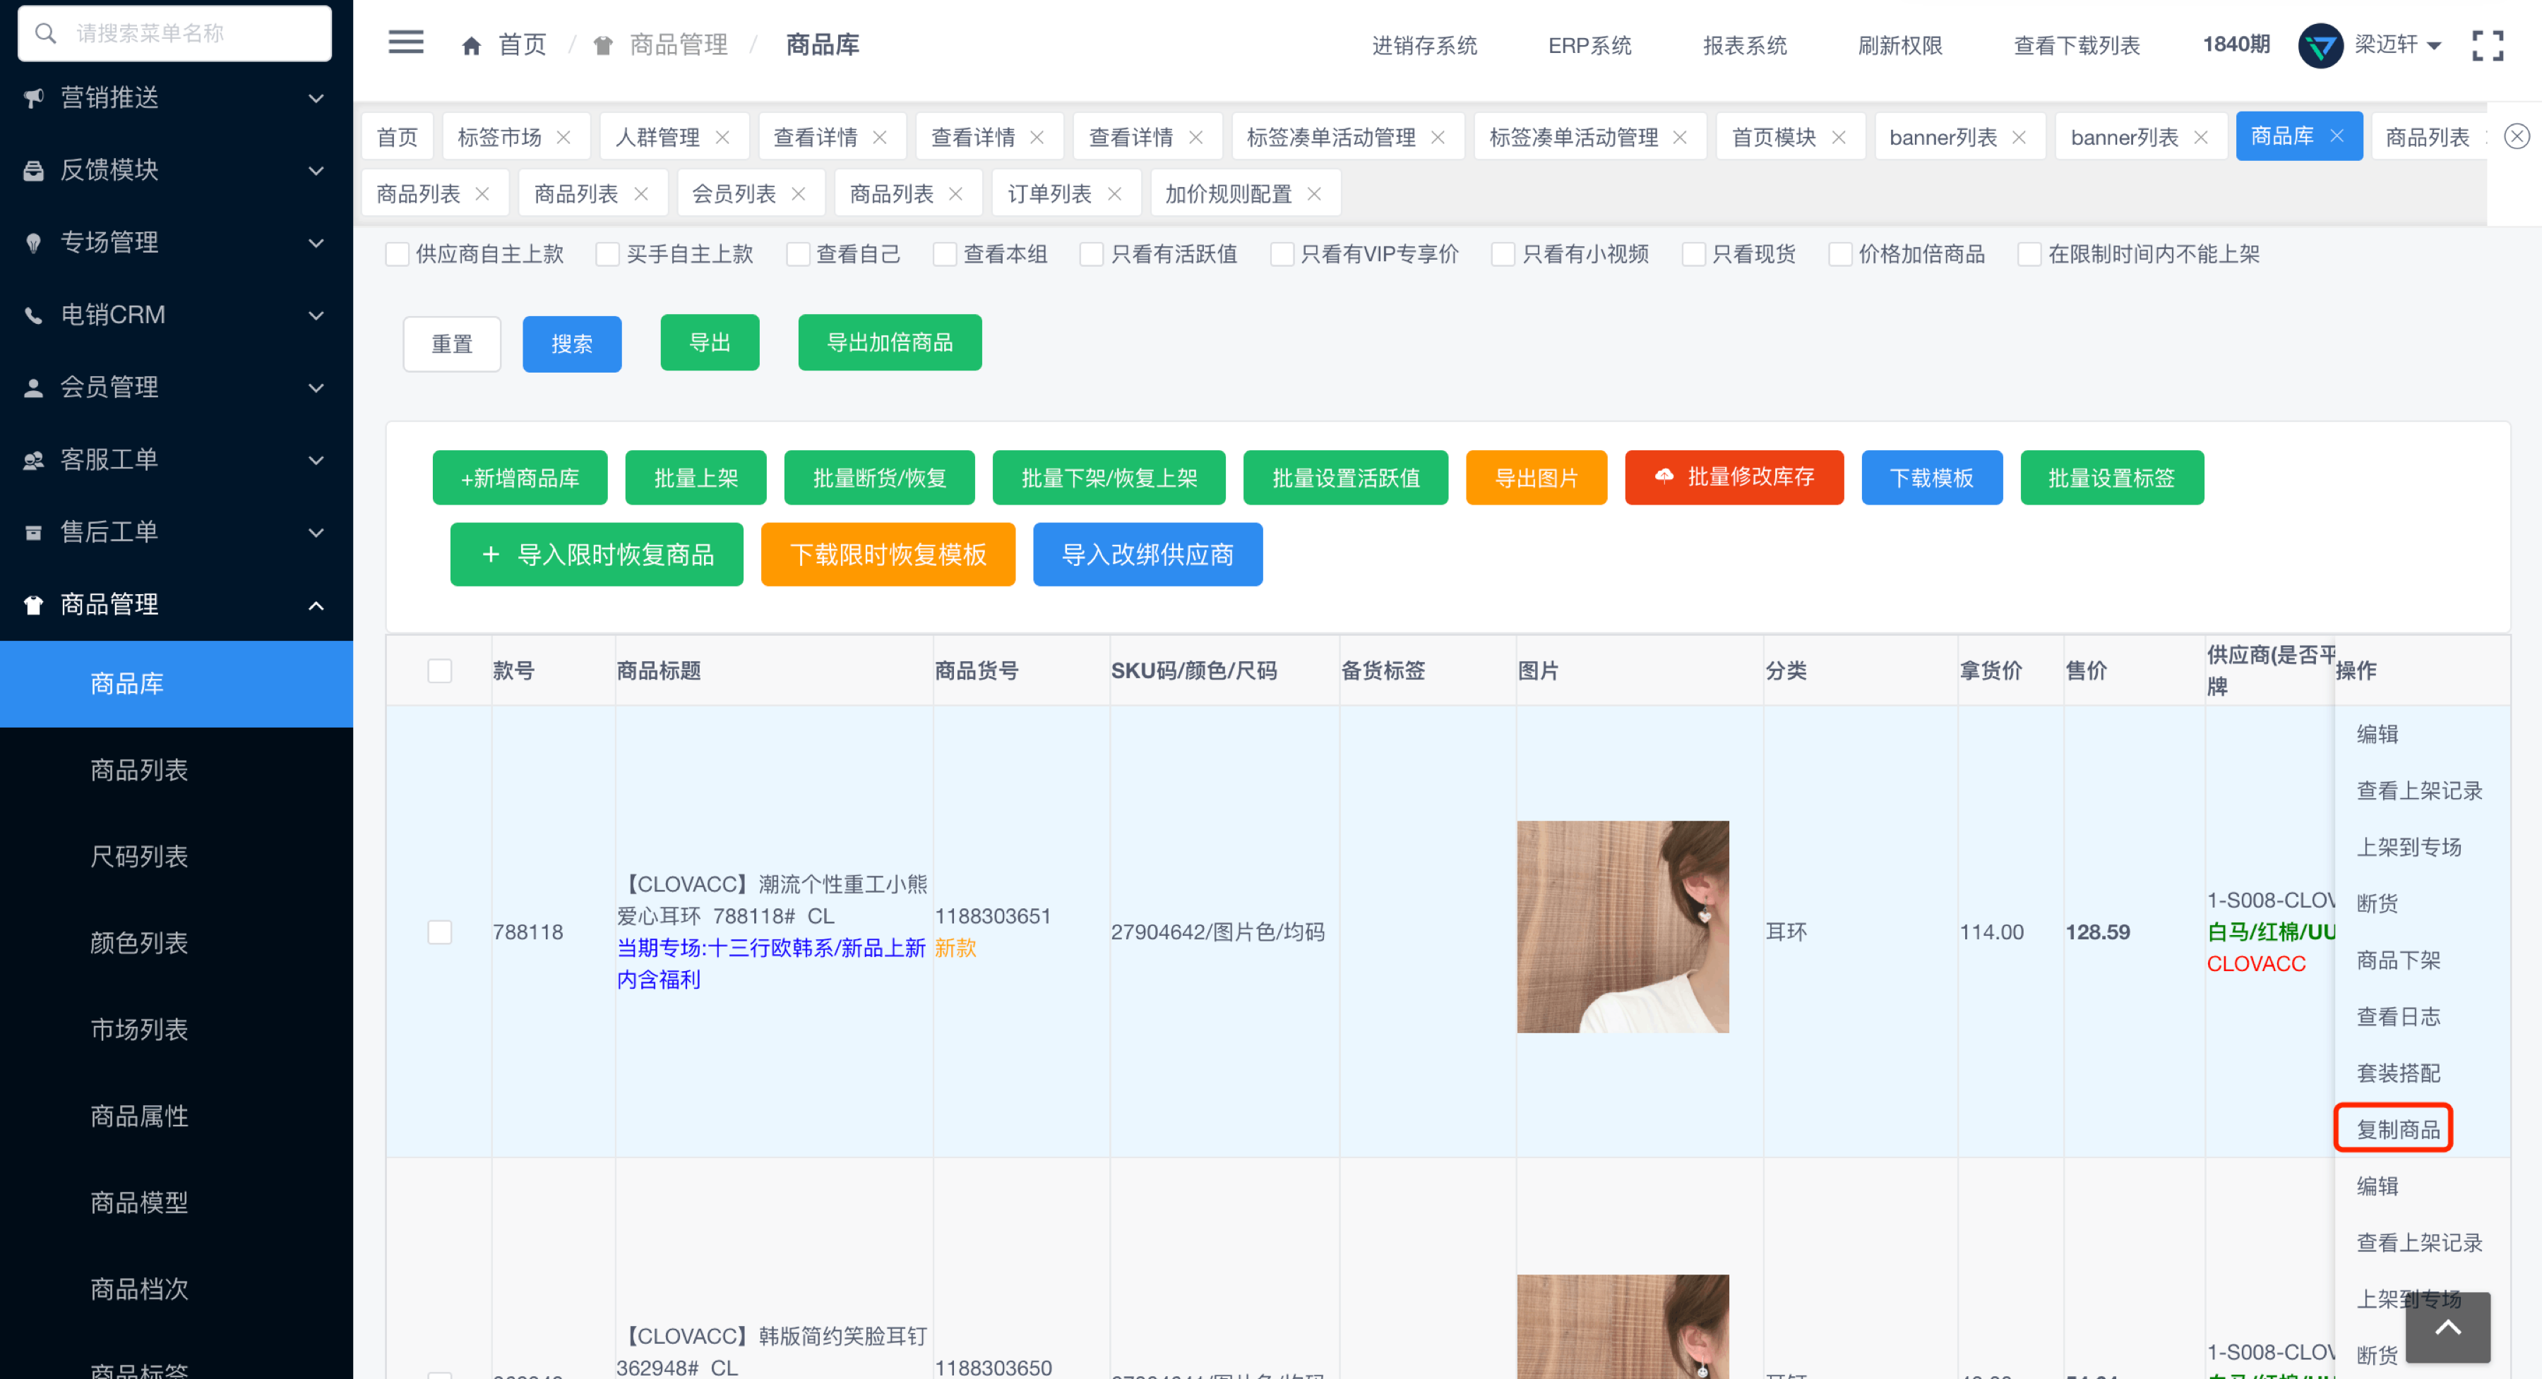Open the 进销存系统 top menu
This screenshot has height=1379, width=2542.
pos(1424,45)
